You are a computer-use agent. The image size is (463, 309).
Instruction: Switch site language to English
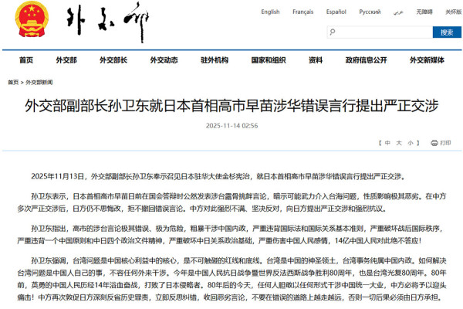coord(270,12)
